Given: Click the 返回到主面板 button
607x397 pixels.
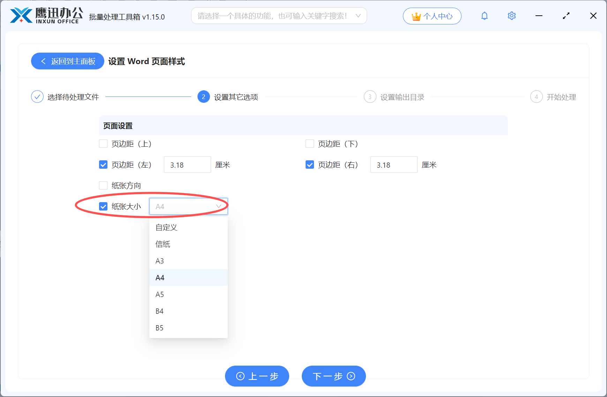Looking at the screenshot, I should tap(67, 61).
